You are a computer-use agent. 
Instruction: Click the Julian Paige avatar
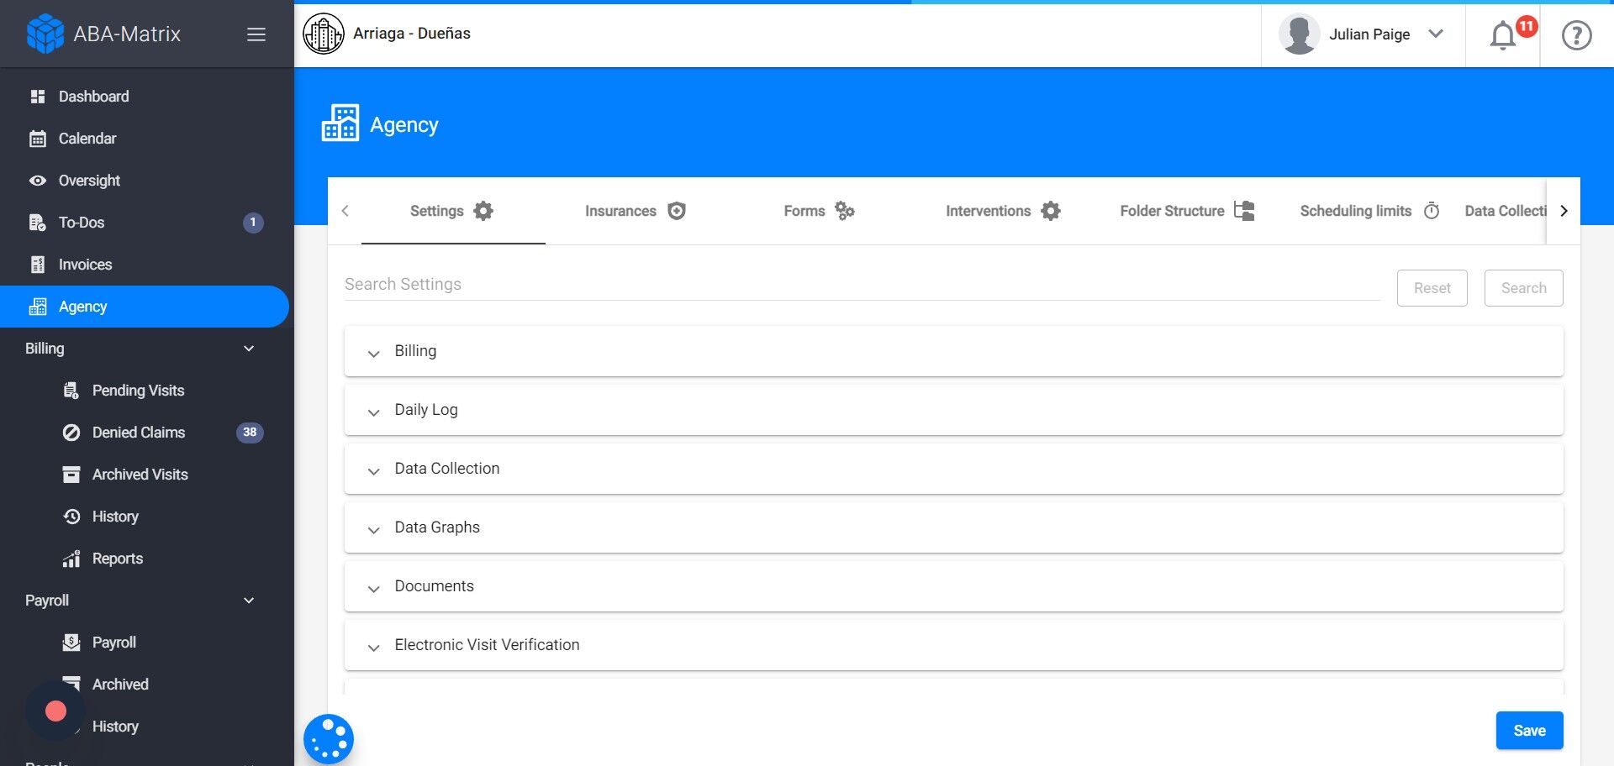point(1299,34)
